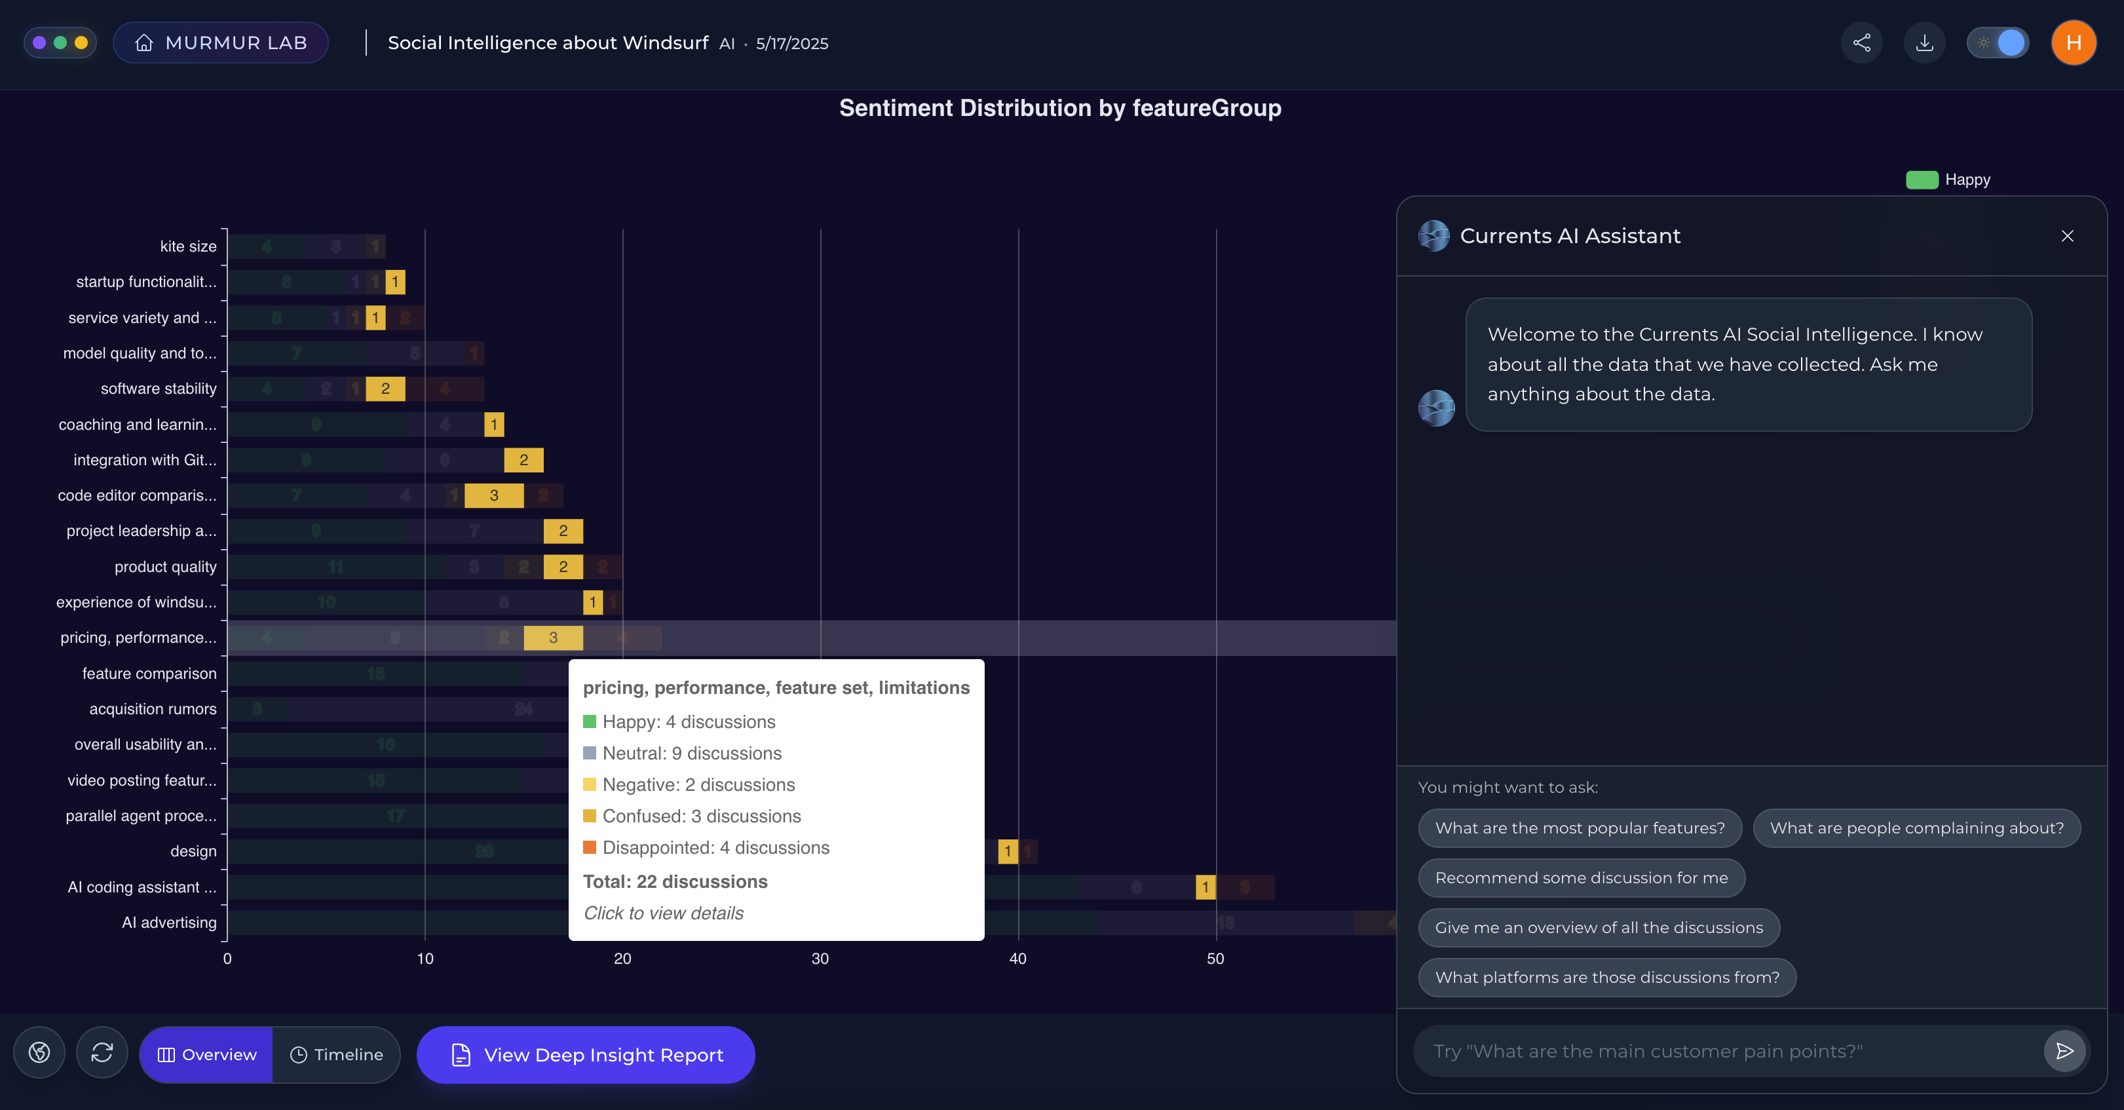The image size is (2124, 1110).
Task: Click 'What are people complaining about?' suggestion
Action: 1916,828
